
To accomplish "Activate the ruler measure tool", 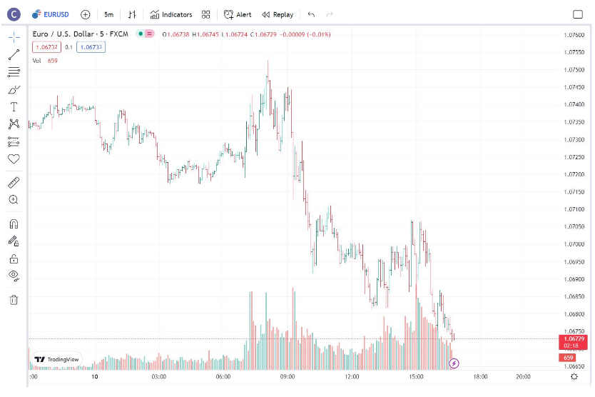I will pyautogui.click(x=14, y=183).
